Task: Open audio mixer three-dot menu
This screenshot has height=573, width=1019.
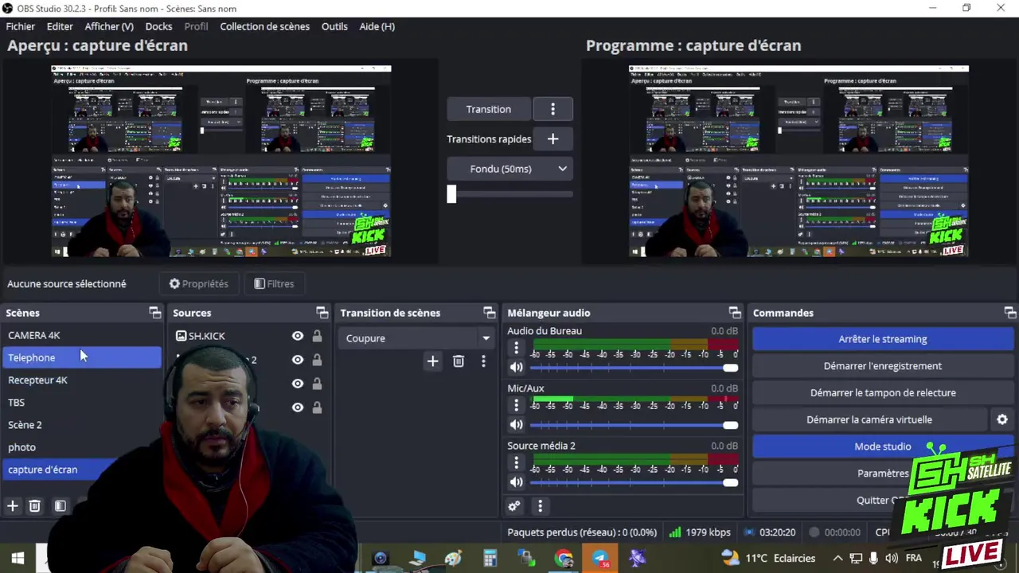Action: coord(540,506)
